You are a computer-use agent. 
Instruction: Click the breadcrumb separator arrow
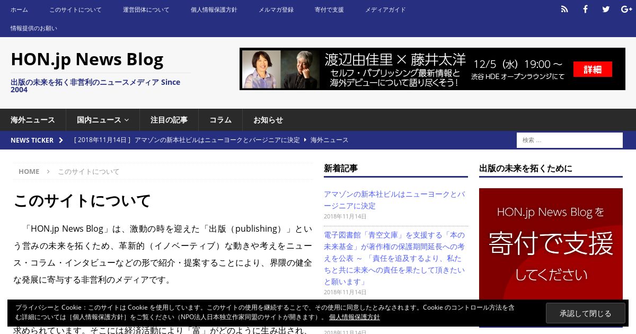[48, 171]
